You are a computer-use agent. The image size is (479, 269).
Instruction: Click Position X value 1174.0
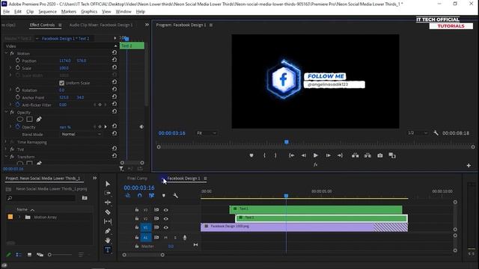65,61
